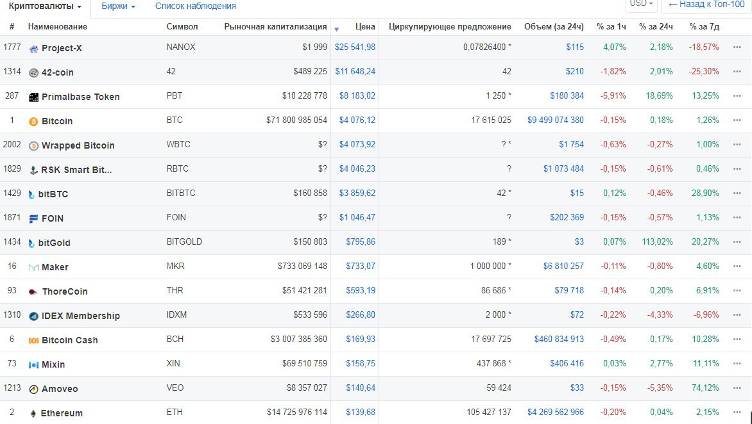The image size is (752, 424).
Task: Click the bitGold logo icon
Action: [31, 243]
